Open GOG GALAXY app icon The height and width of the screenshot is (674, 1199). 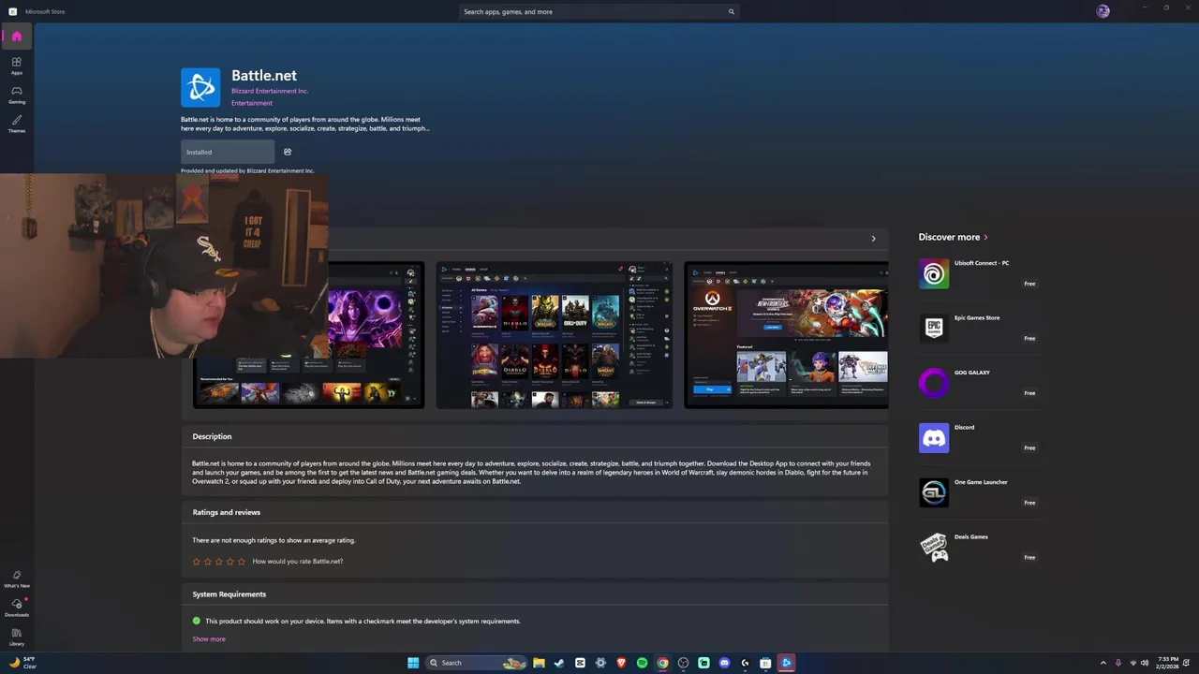tap(934, 383)
